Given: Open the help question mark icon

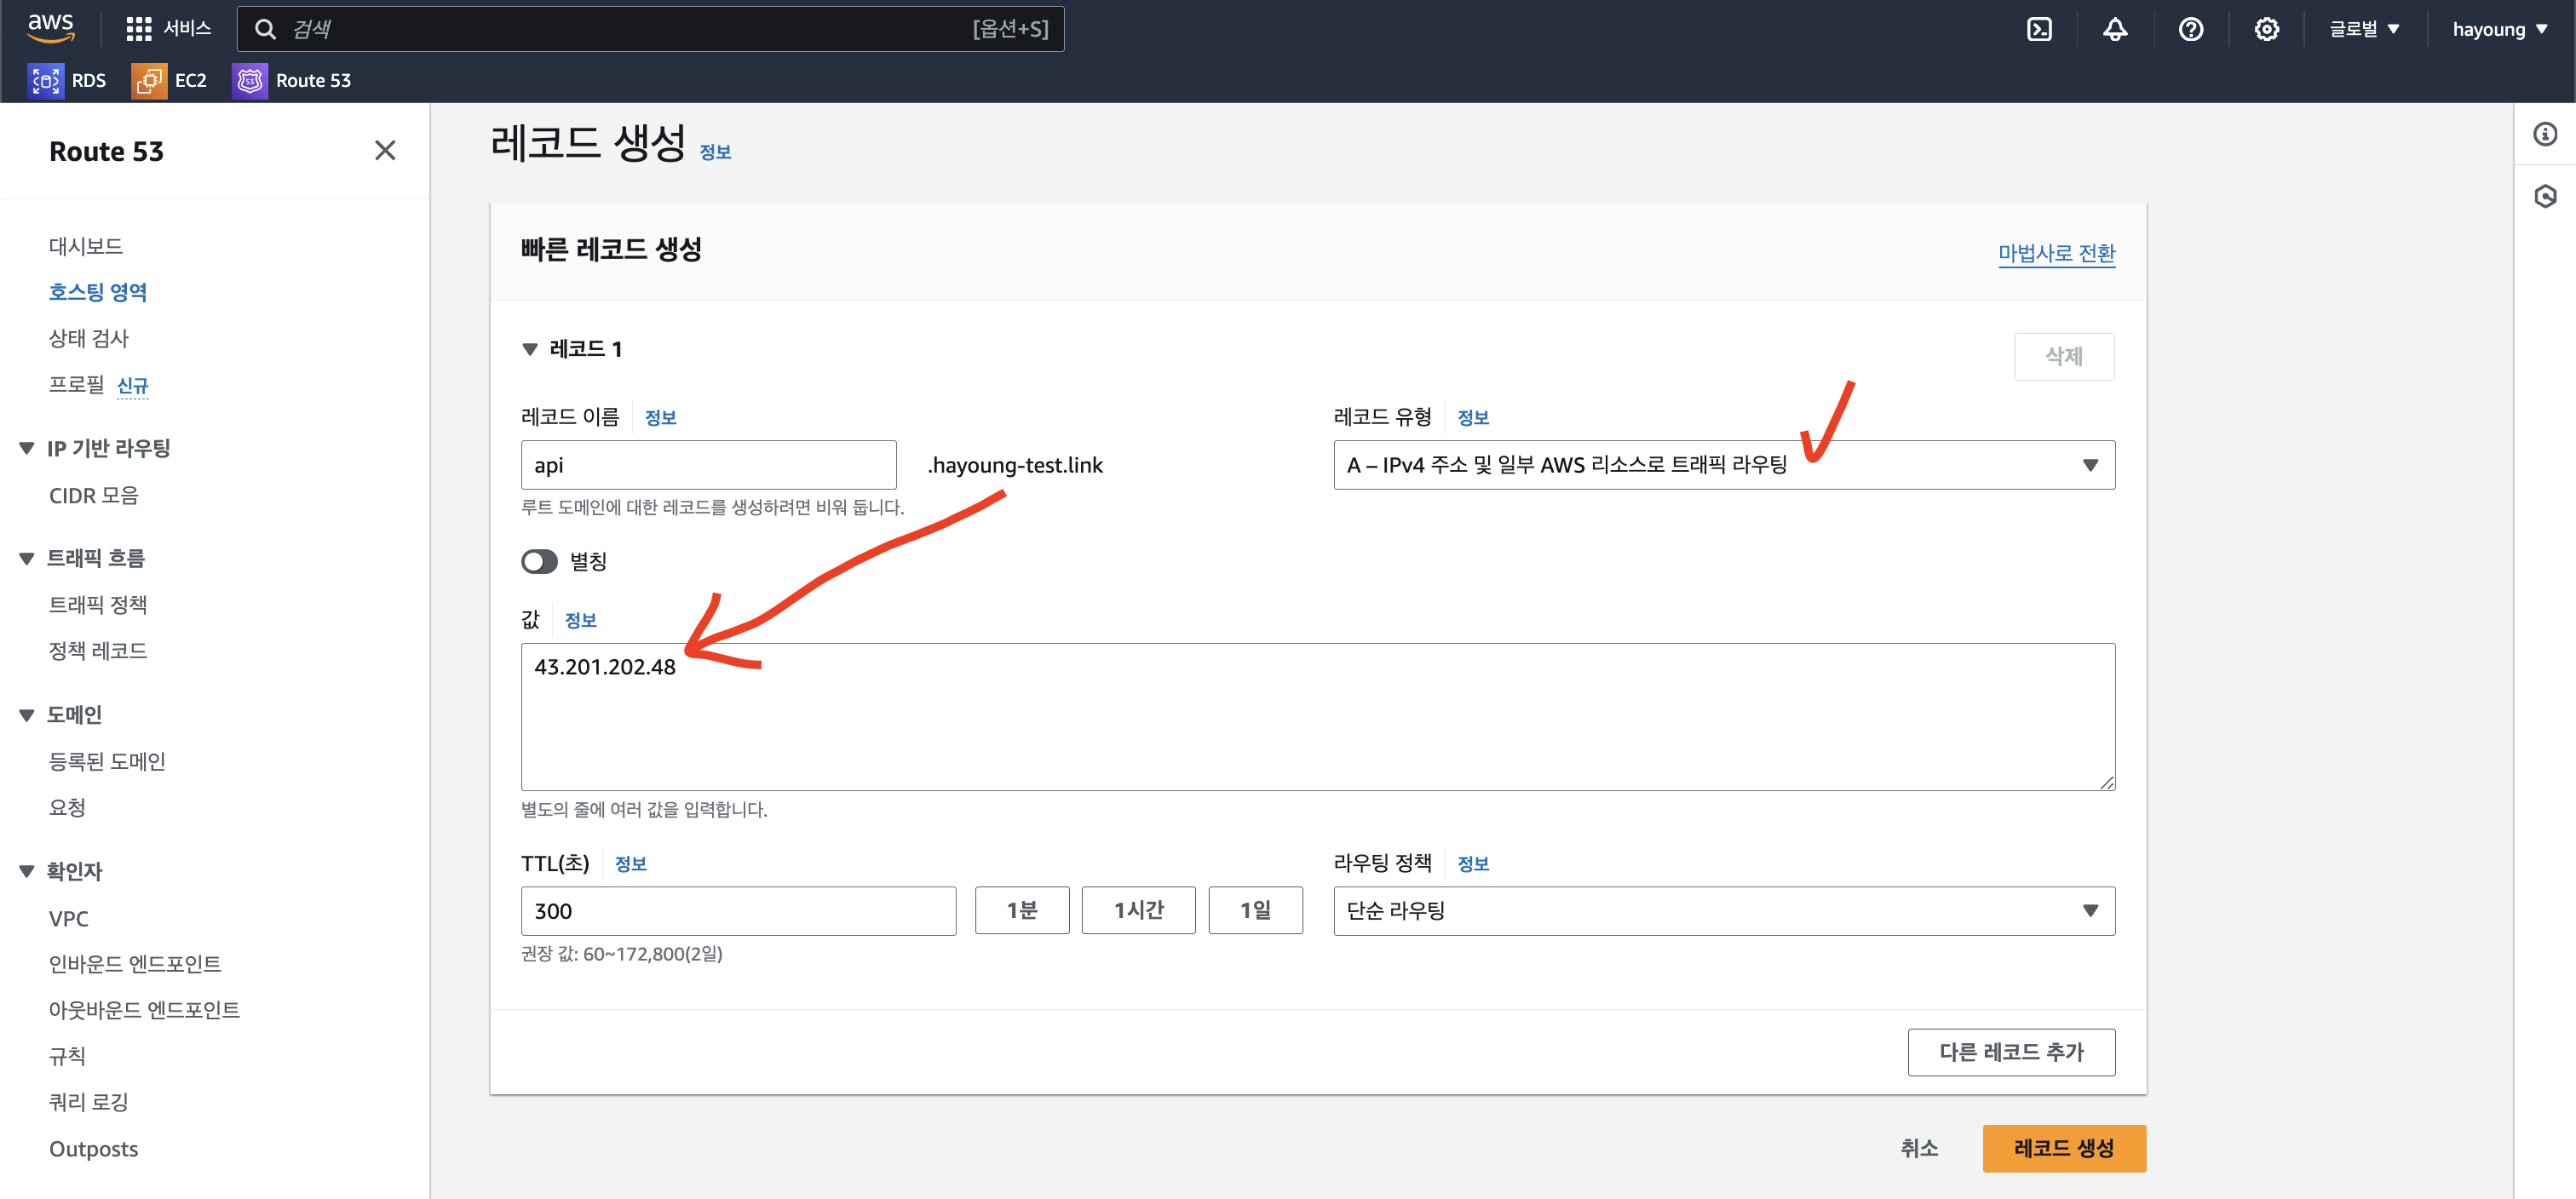Looking at the screenshot, I should (x=2191, y=29).
